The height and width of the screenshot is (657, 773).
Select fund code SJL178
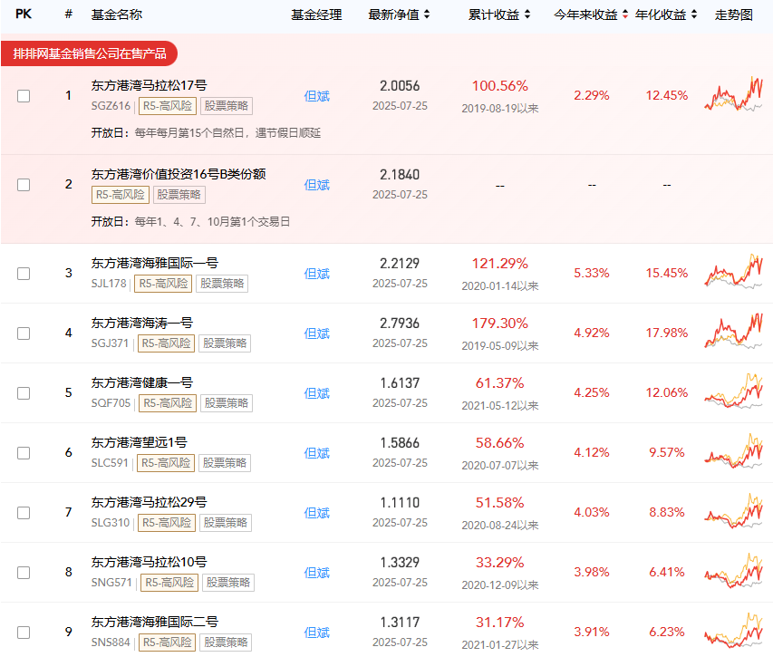tap(109, 284)
